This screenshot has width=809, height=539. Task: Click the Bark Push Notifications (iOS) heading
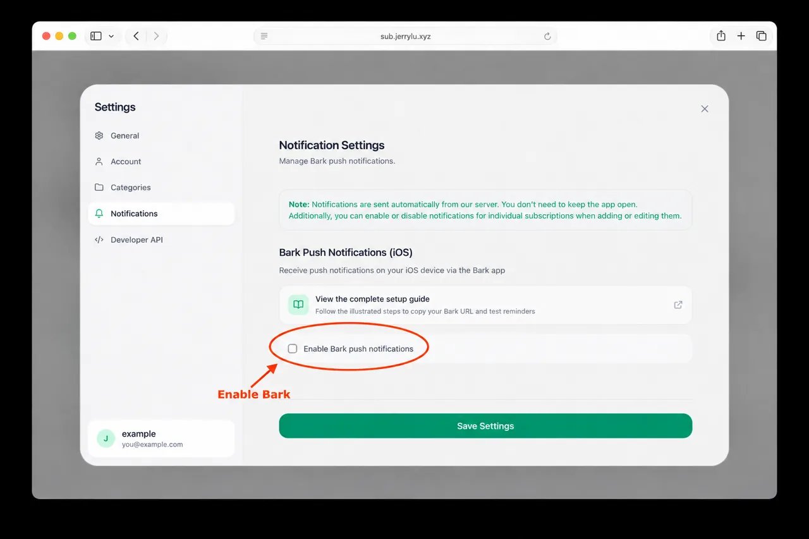(346, 252)
